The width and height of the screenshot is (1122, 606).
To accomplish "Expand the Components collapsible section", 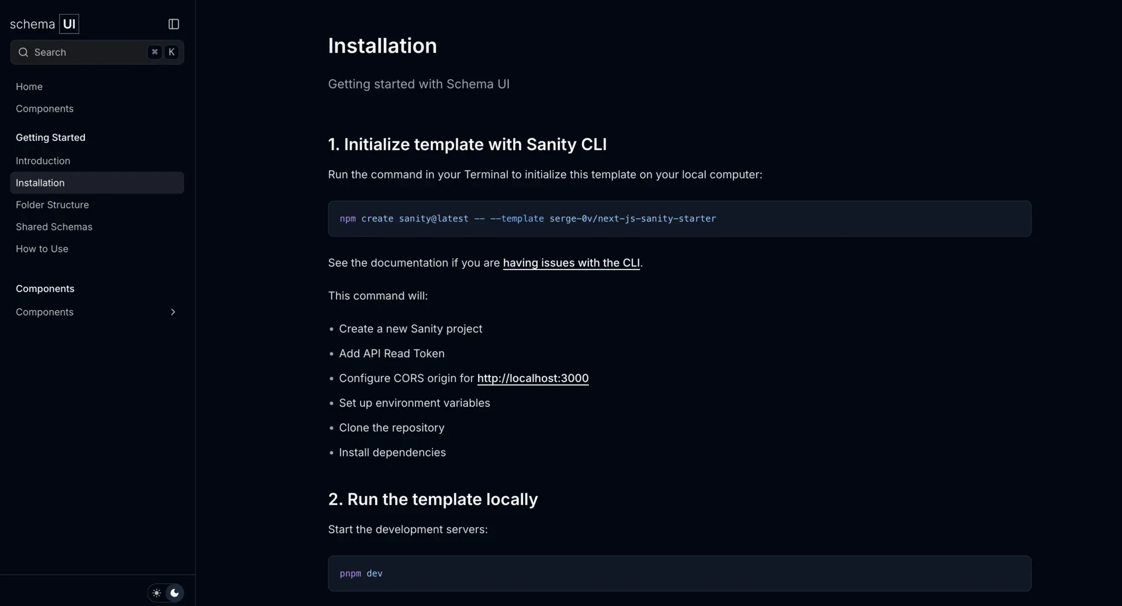I will (97, 312).
